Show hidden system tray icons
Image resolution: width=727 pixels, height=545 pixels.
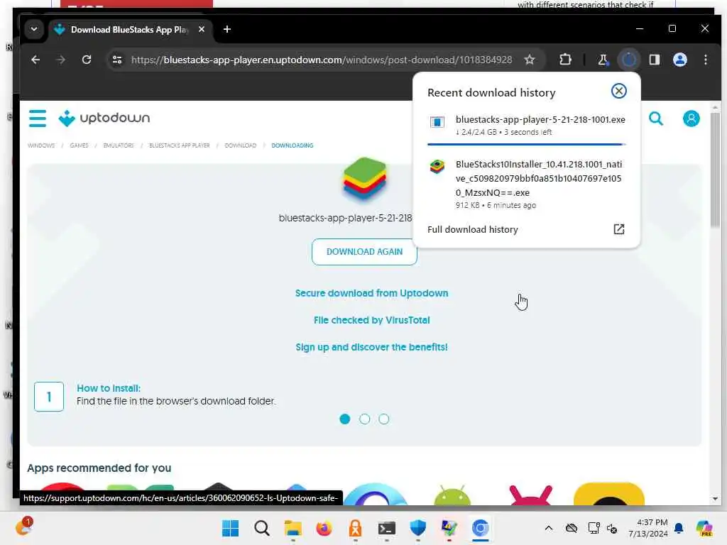click(x=549, y=528)
